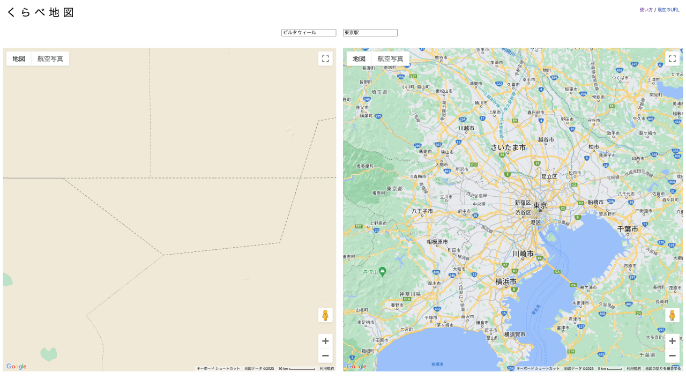The width and height of the screenshot is (686, 386).
Task: Click the Google logo on right map
Action: point(356,367)
